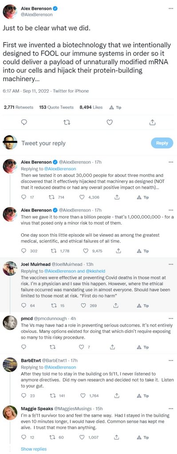Open the three-dot menu on pmcd's tweet

pyautogui.click(x=171, y=318)
